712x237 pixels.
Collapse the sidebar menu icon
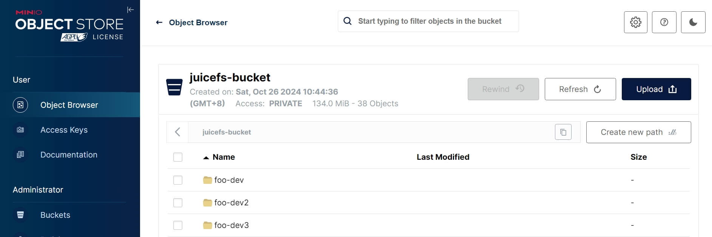pyautogui.click(x=131, y=10)
